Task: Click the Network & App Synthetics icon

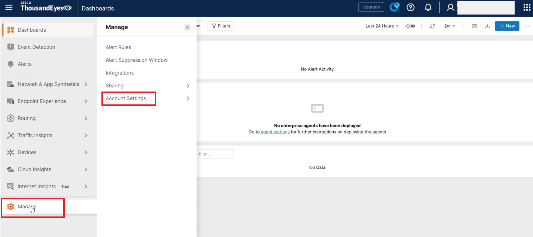Action: [x=11, y=84]
